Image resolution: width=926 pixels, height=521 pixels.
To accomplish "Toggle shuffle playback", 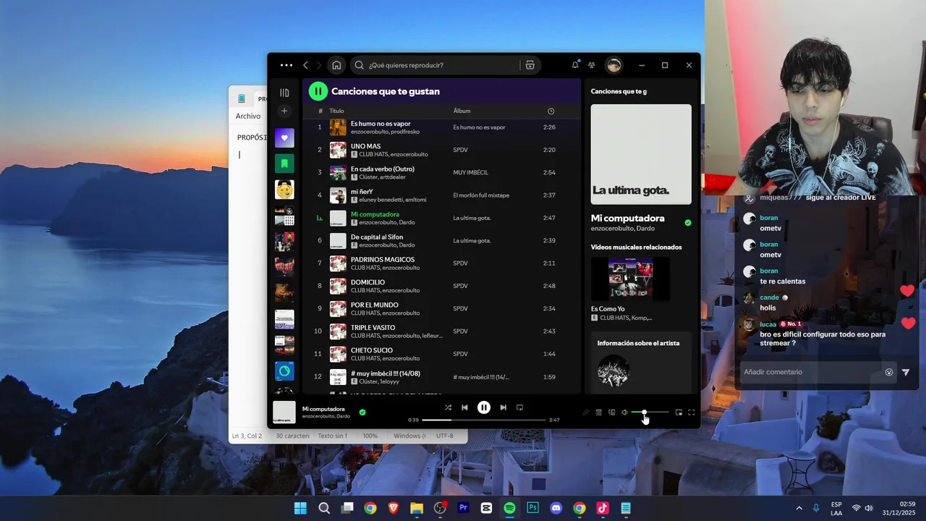I will click(x=448, y=407).
